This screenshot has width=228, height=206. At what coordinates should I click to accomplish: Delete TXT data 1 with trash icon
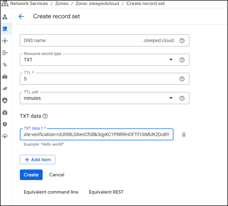(x=184, y=135)
